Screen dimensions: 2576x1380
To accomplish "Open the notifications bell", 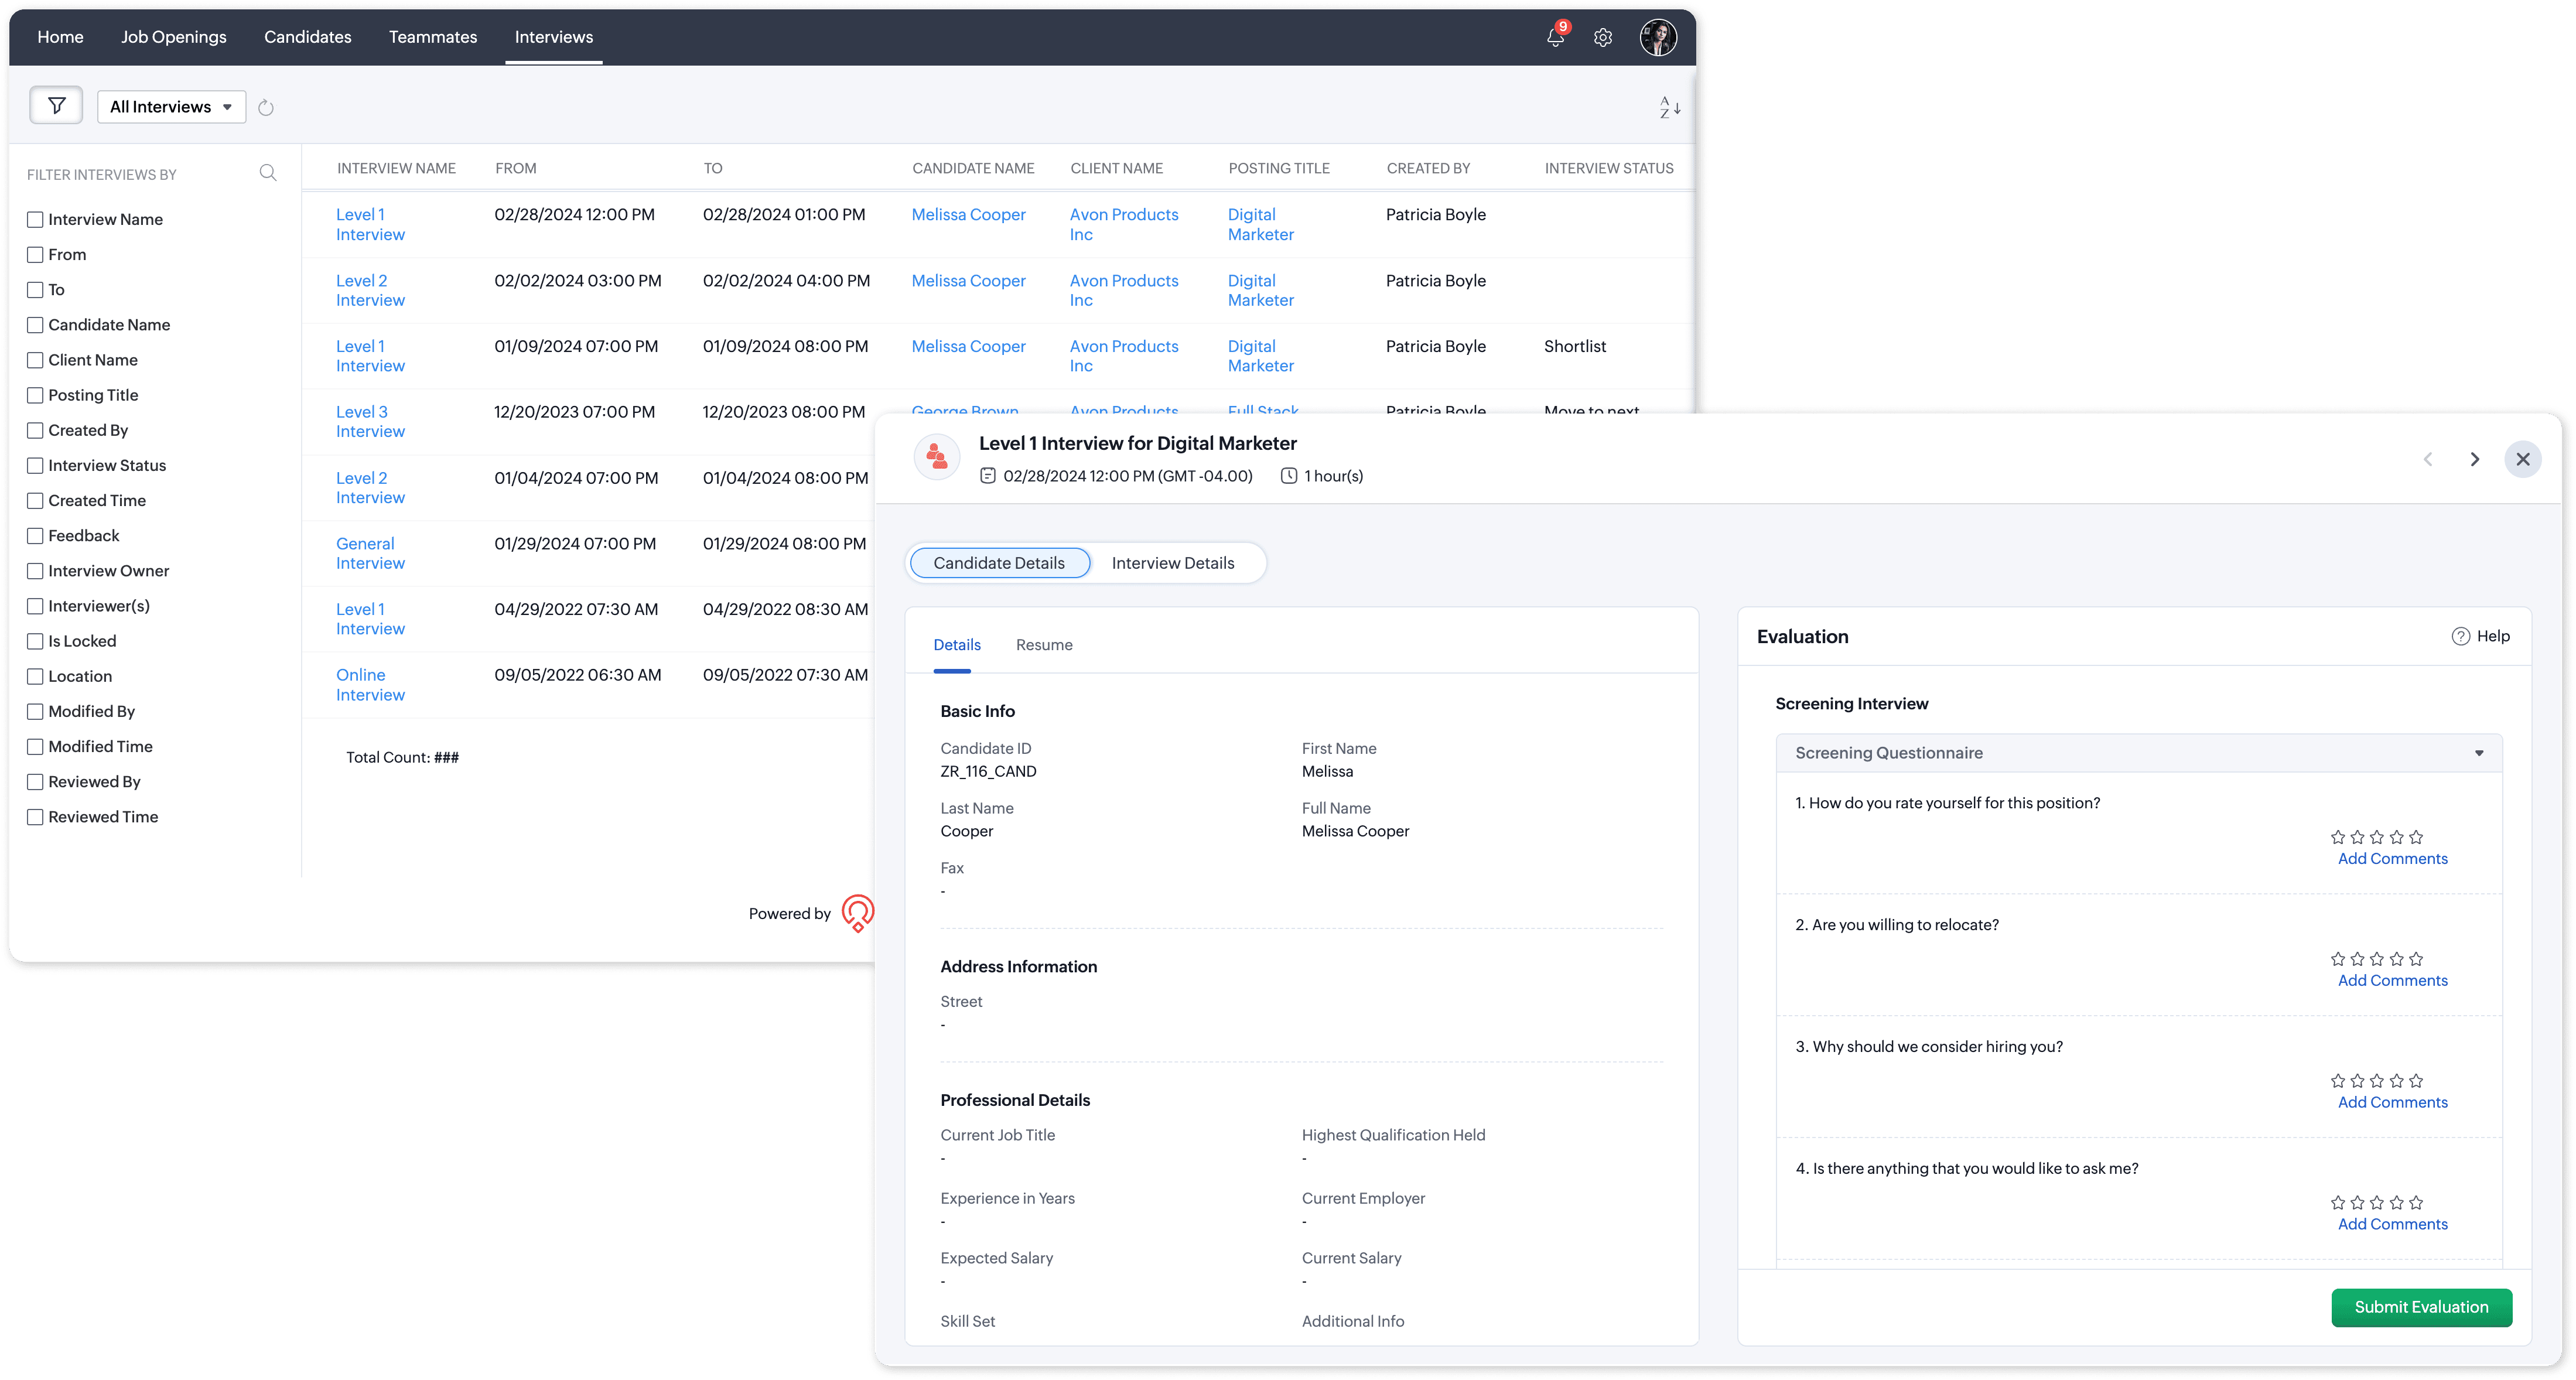I will pyautogui.click(x=1555, y=38).
